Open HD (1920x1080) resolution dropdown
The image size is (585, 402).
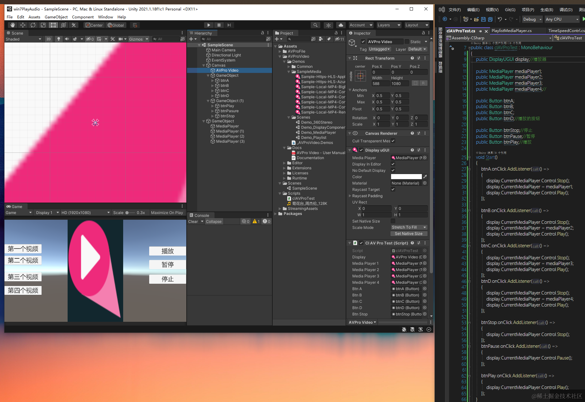pos(86,212)
